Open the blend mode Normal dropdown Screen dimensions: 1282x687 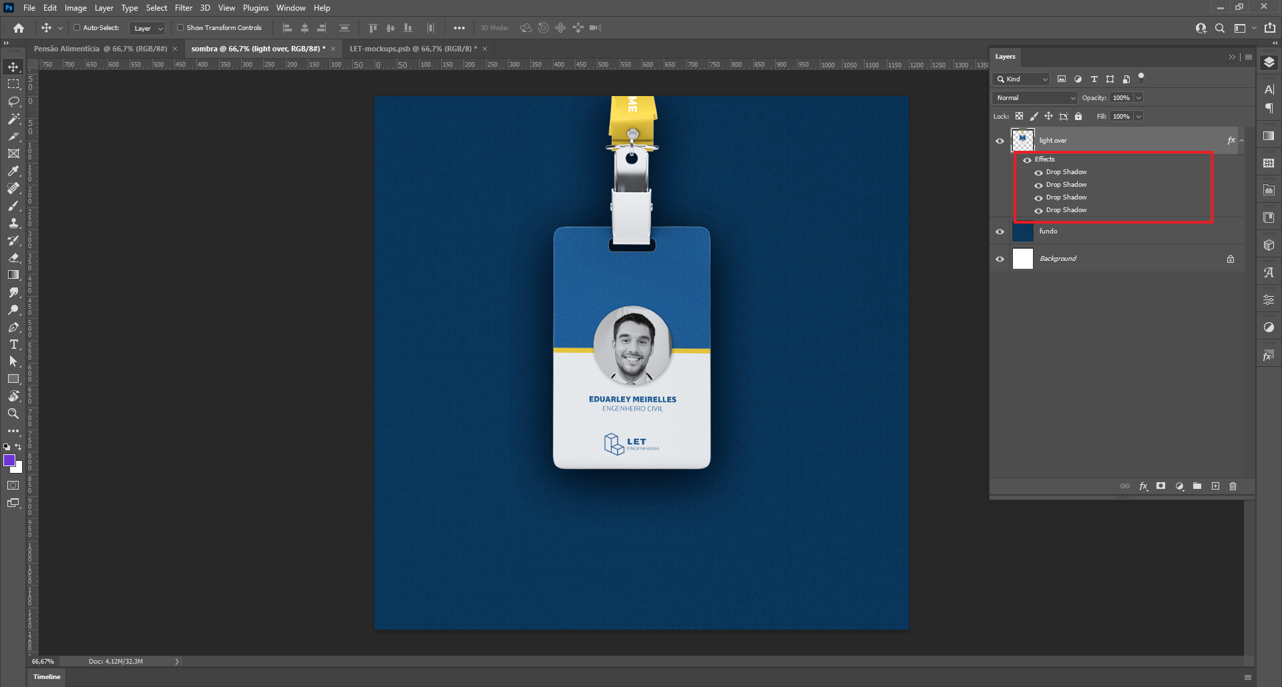tap(1034, 98)
